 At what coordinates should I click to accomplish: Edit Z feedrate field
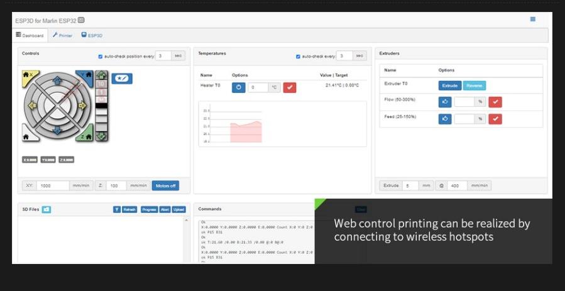(116, 186)
